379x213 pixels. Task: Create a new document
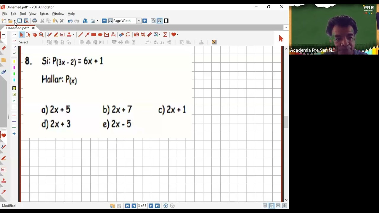click(x=4, y=21)
